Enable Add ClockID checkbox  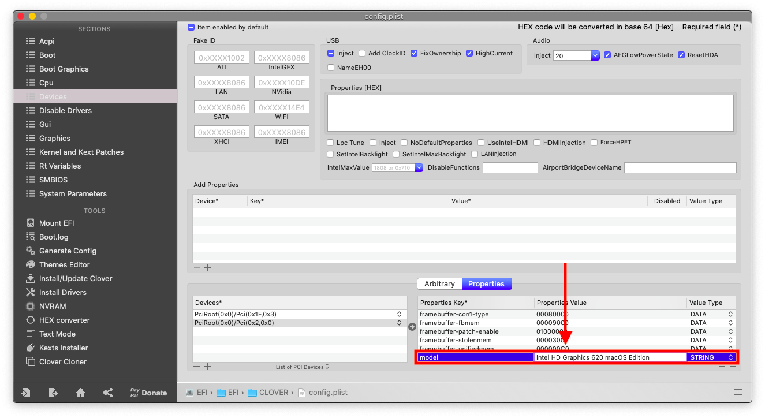tap(362, 53)
